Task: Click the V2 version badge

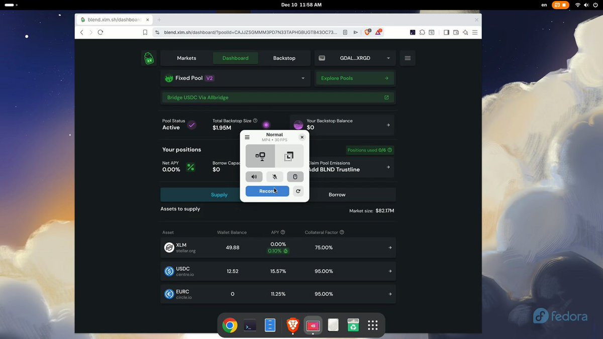Action: pyautogui.click(x=210, y=78)
